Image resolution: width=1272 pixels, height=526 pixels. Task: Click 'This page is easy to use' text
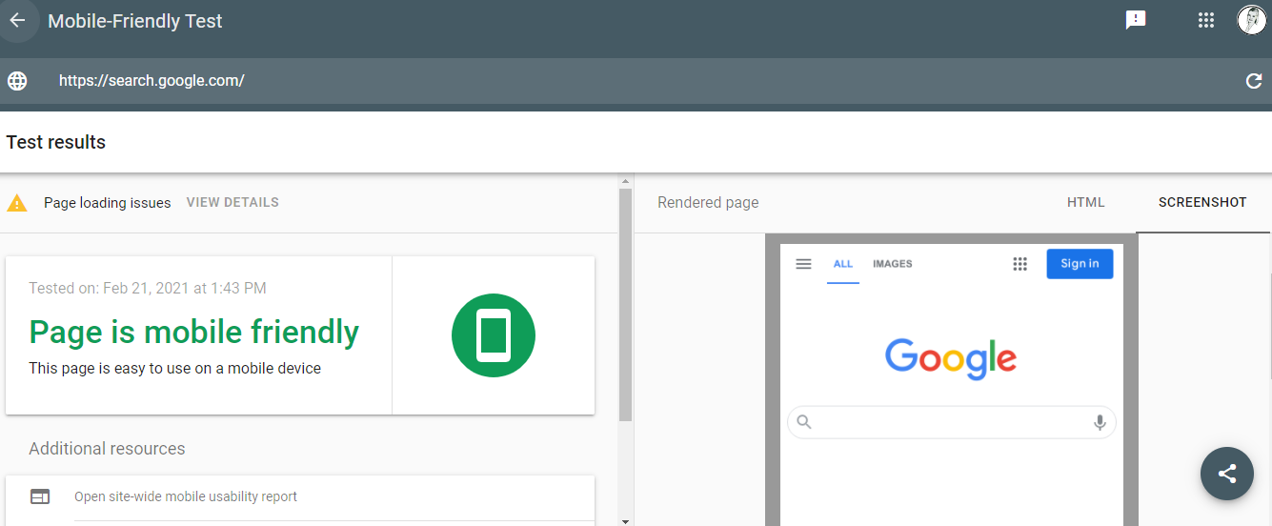pos(175,368)
